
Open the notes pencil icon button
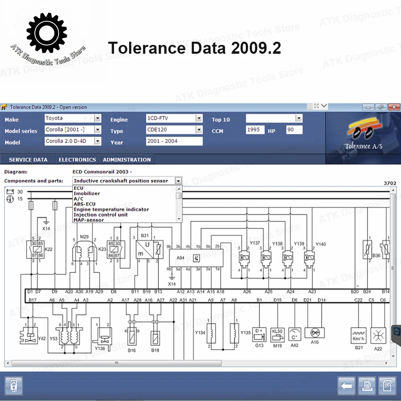[387, 385]
